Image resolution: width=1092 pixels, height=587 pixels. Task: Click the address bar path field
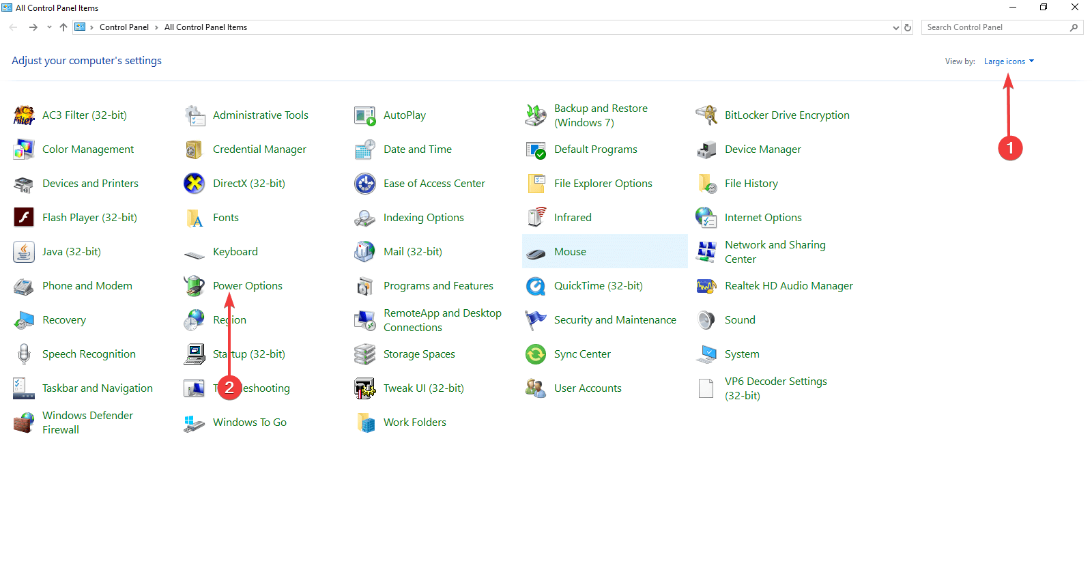[x=491, y=27]
